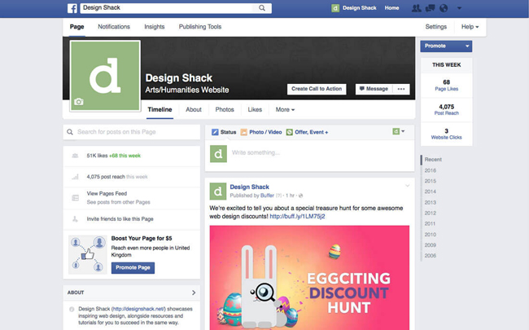The height and width of the screenshot is (330, 529).
Task: Open friend requests icon
Action: pyautogui.click(x=417, y=8)
